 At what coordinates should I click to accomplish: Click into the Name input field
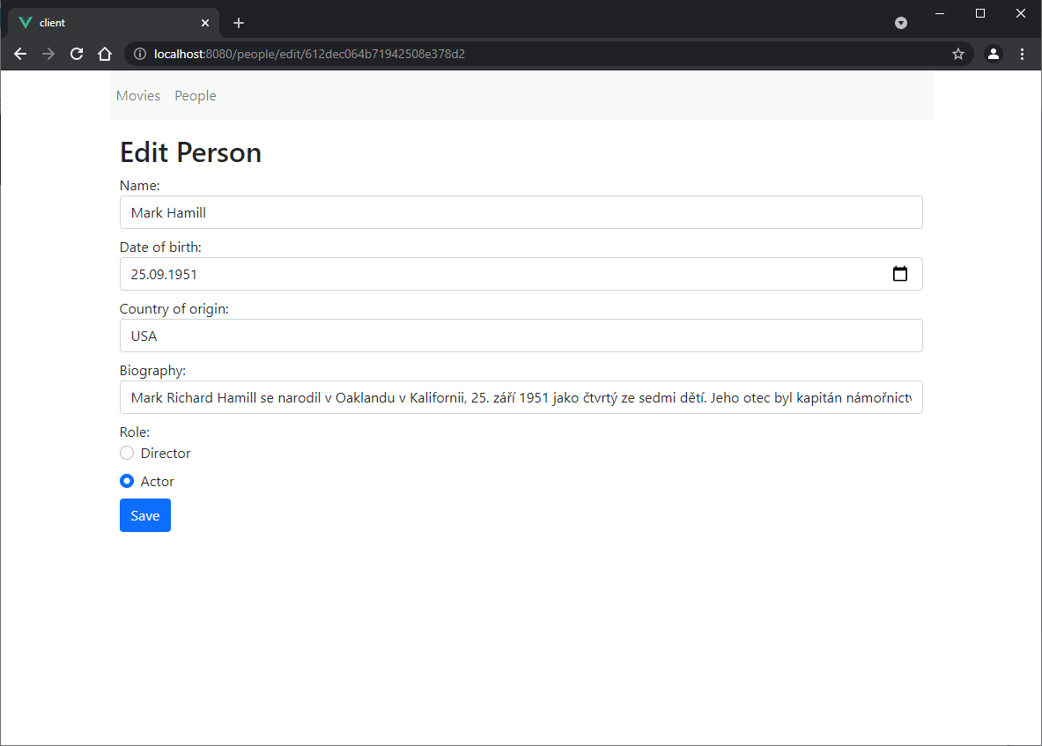pos(521,212)
